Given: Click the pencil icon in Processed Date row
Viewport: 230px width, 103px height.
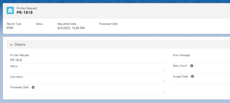Looking at the screenshot, I should click(x=164, y=92).
